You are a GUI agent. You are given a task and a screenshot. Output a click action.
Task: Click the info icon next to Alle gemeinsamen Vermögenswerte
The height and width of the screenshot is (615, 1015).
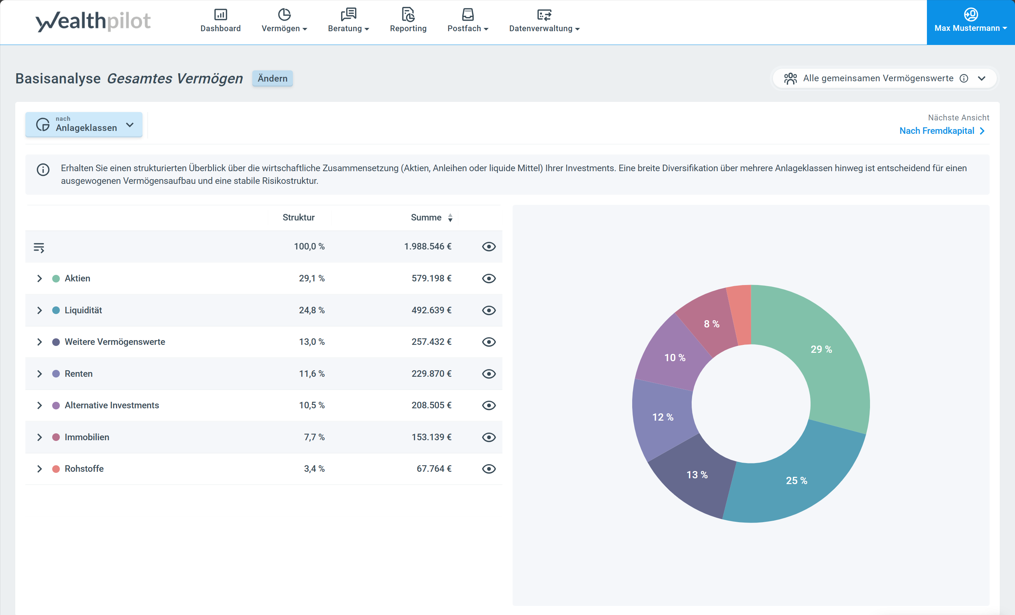tap(964, 78)
